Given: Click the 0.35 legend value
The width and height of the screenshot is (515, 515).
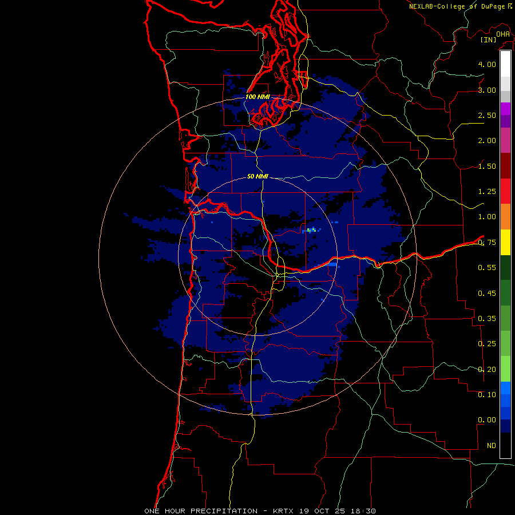Looking at the screenshot, I should 487,319.
